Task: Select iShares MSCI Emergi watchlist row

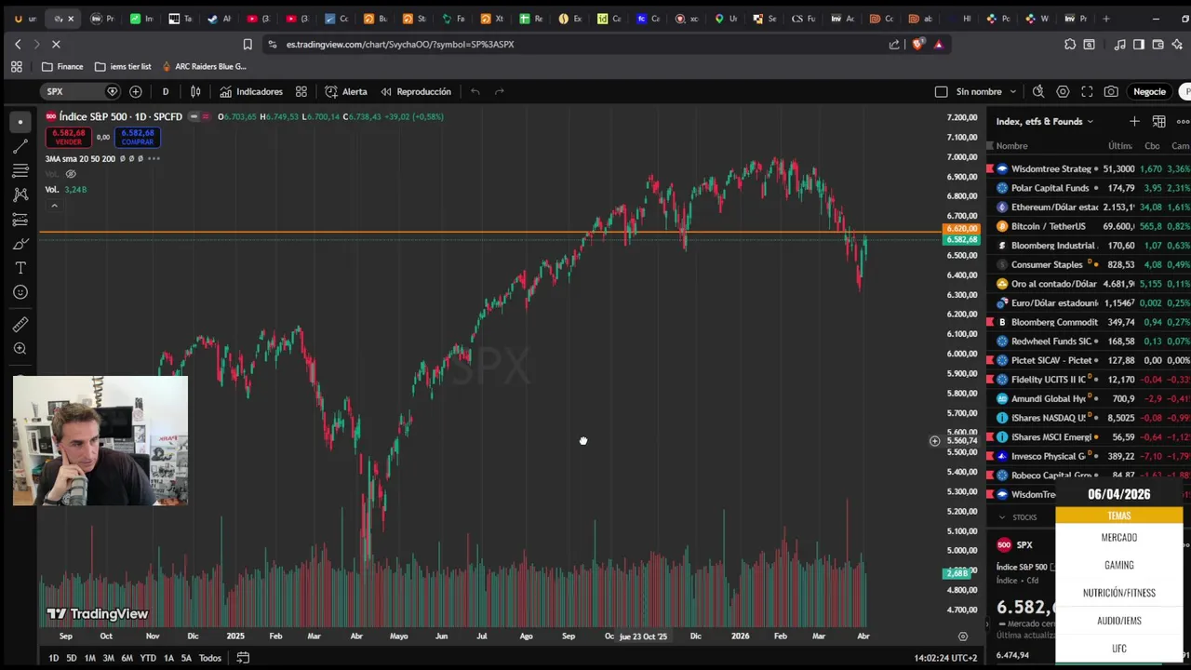Action: point(1089,436)
